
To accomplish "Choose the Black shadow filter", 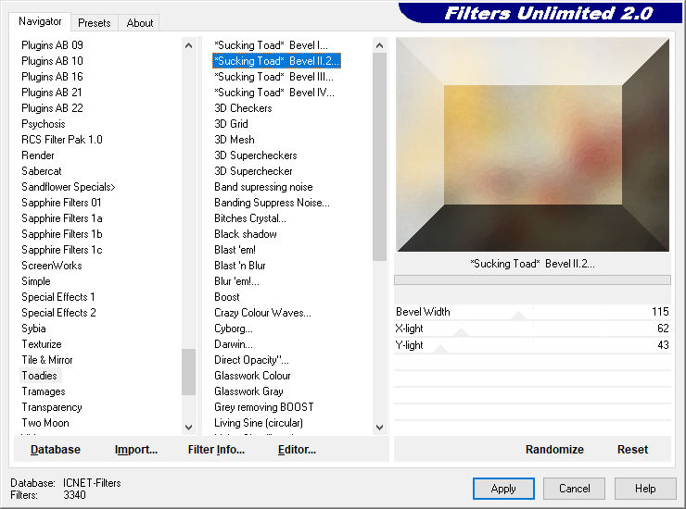I will click(246, 234).
